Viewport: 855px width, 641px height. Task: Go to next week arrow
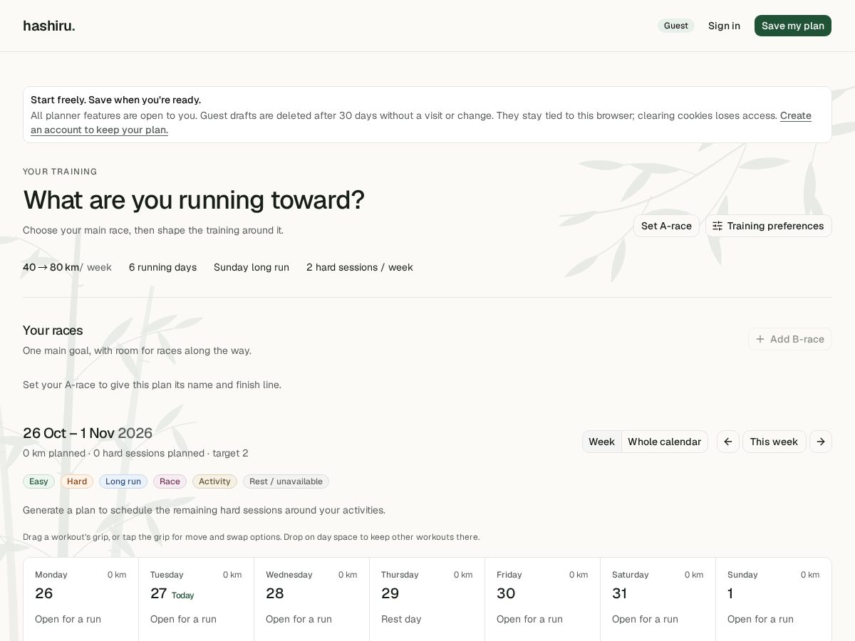pyautogui.click(x=821, y=442)
